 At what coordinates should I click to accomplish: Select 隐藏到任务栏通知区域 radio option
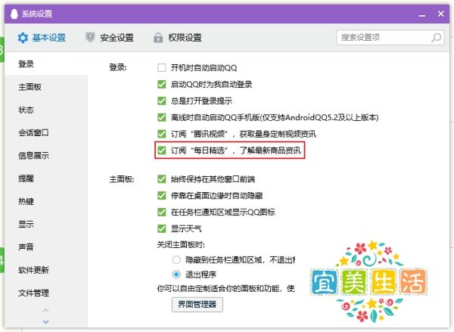tap(176, 259)
